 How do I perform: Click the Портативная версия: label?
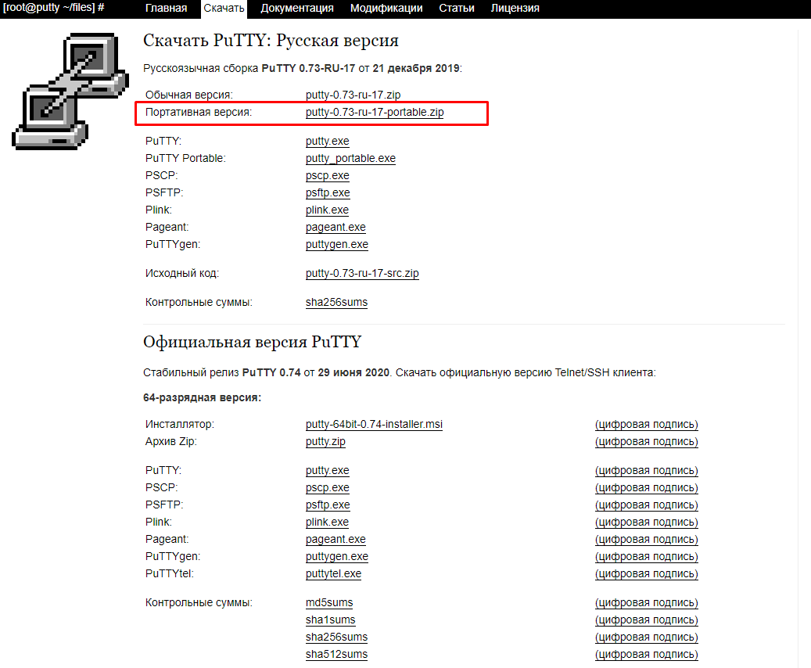[199, 113]
